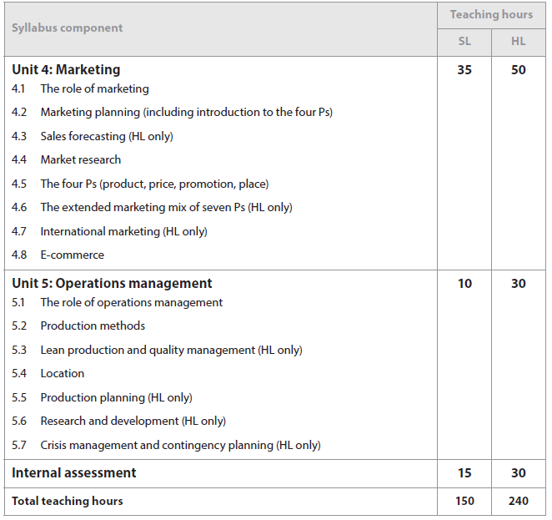Select the SL column header

pyautogui.click(x=464, y=42)
